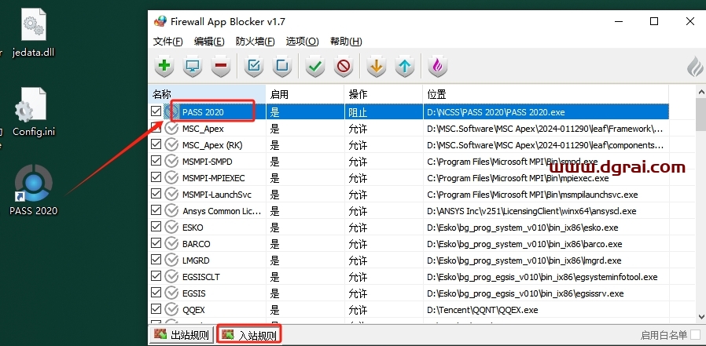
Task: Open the 文件(F) menu
Action: click(x=168, y=42)
